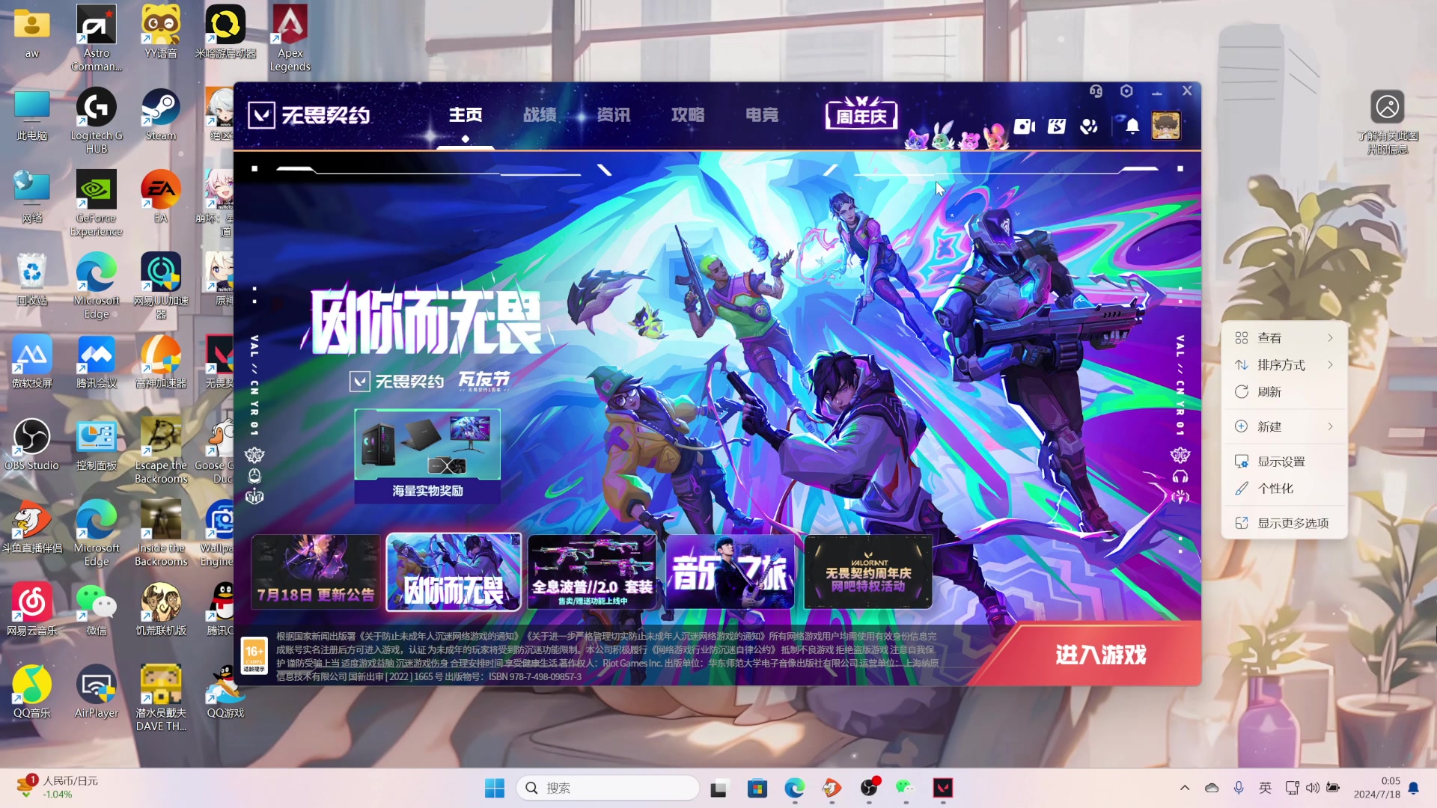This screenshot has width=1437, height=808.
Task: Select the 网易云音乐 desktop shortcut
Action: (x=32, y=610)
